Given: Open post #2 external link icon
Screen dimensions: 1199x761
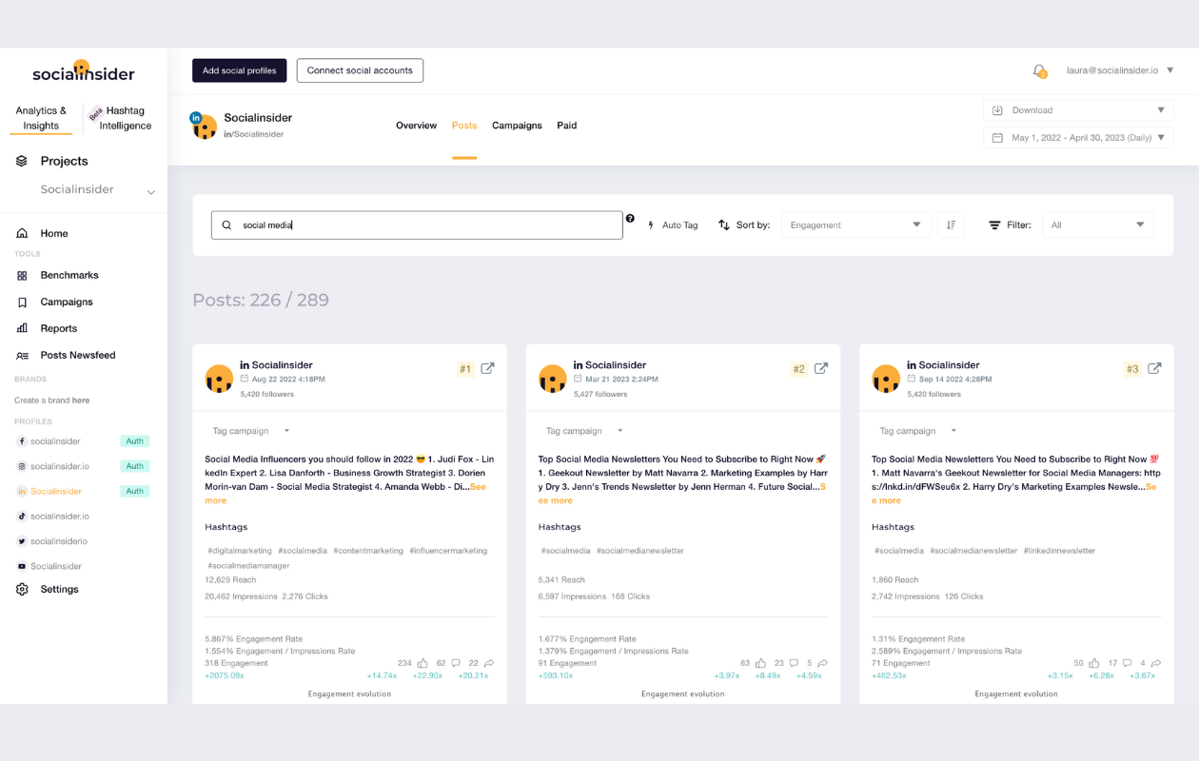Looking at the screenshot, I should pos(821,368).
